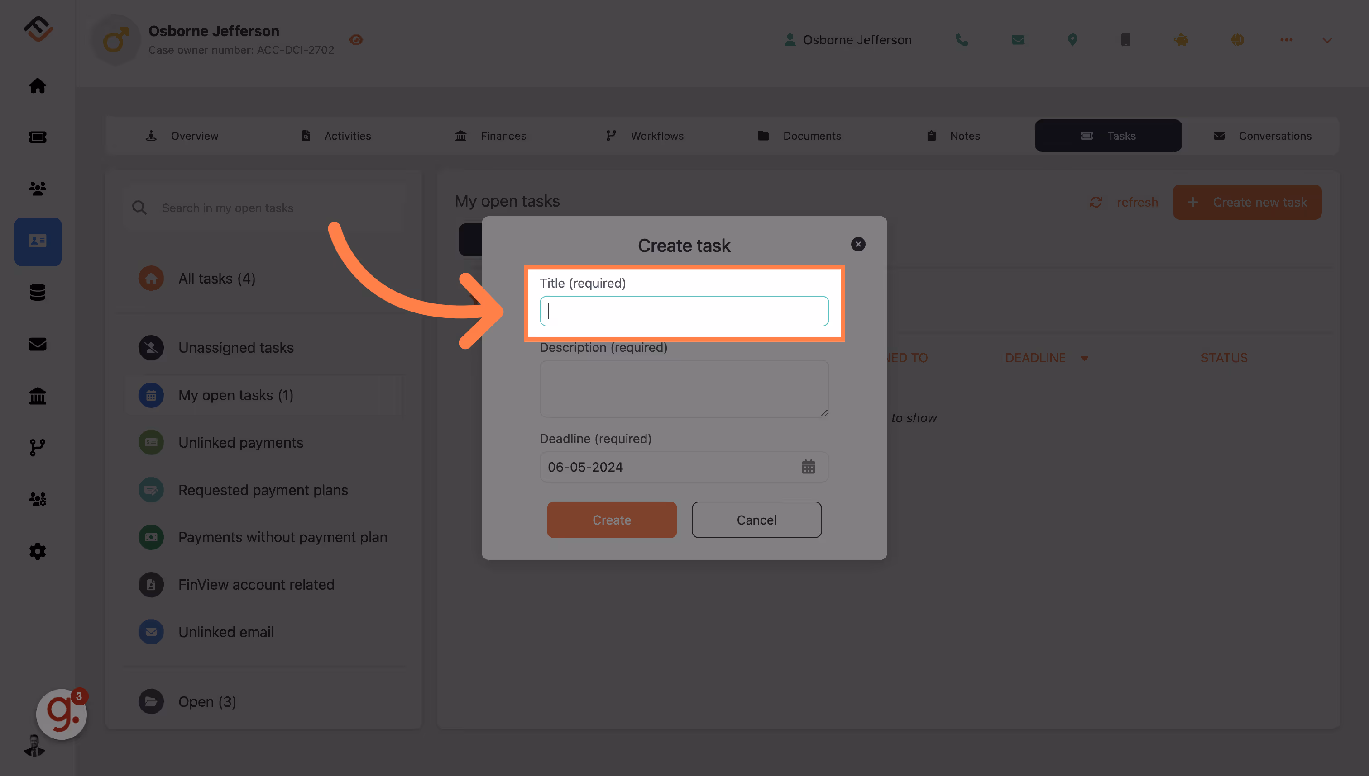Screen dimensions: 1369x776
Task: Click the database icon in left sidebar
Action: [x=37, y=292]
